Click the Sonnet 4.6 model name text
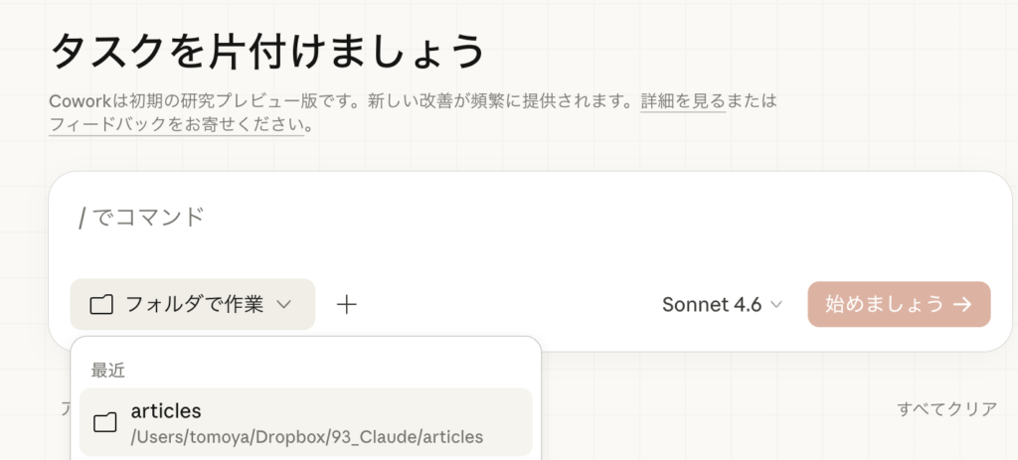Image resolution: width=1018 pixels, height=460 pixels. 711,305
